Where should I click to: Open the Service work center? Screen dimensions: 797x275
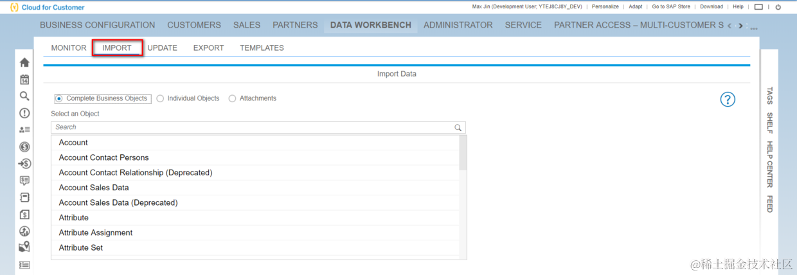pos(523,25)
